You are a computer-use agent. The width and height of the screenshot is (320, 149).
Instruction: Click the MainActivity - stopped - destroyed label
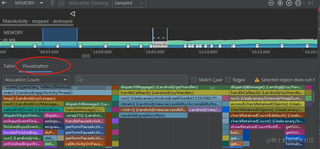pyautogui.click(x=37, y=21)
